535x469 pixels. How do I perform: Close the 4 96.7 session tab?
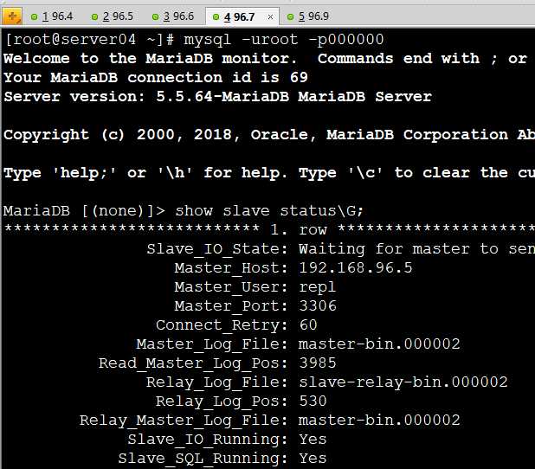click(x=270, y=16)
